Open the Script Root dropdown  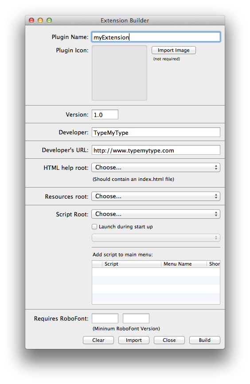(156, 214)
